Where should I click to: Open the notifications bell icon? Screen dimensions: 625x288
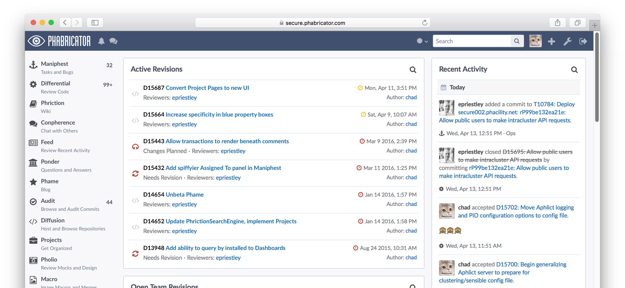pos(102,41)
